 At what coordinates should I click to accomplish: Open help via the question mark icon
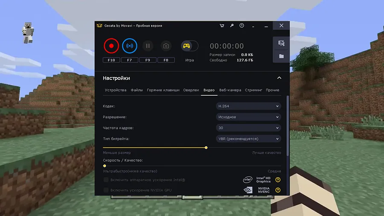click(241, 26)
